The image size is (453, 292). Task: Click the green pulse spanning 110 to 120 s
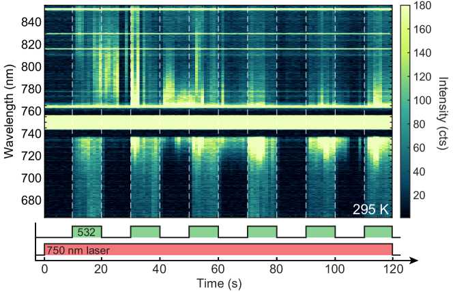378,232
